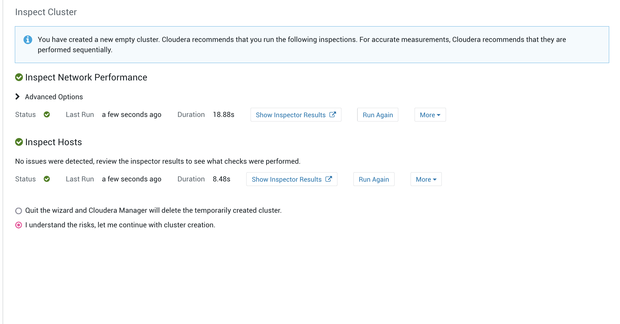The height and width of the screenshot is (324, 620).
Task: Click Inspect Hosts heading text
Action: point(53,142)
